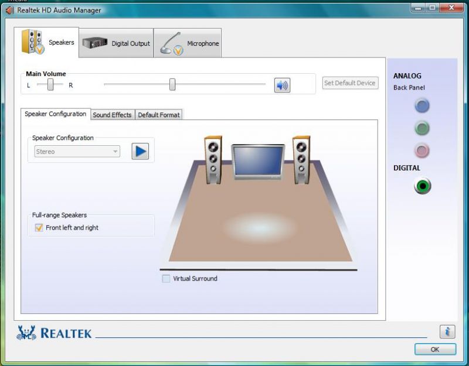The height and width of the screenshot is (366, 469).
Task: Select the digital output jack icon
Action: (422, 186)
